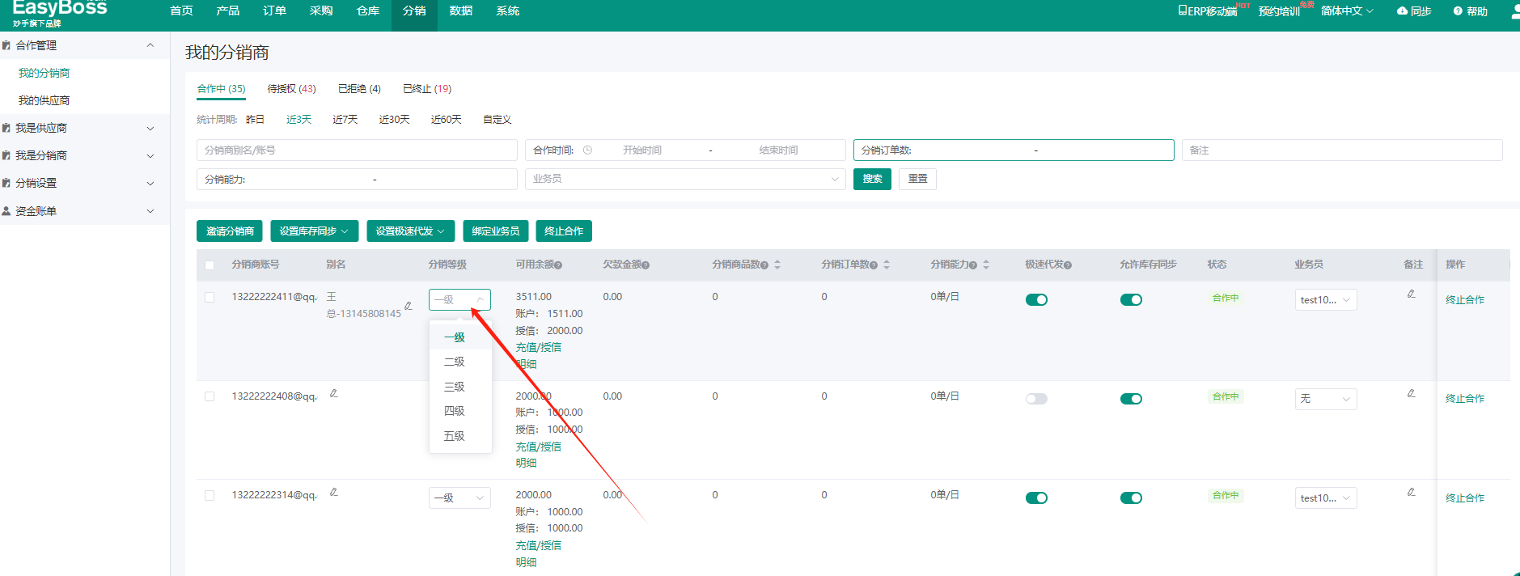The image size is (1520, 576).
Task: Click the remark edit icon in first row
Action: pos(1411,294)
